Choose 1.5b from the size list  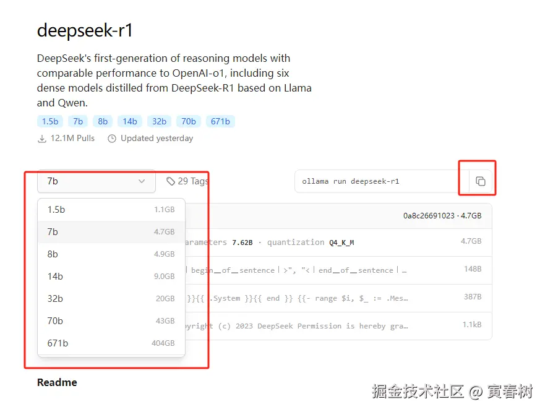tap(111, 210)
